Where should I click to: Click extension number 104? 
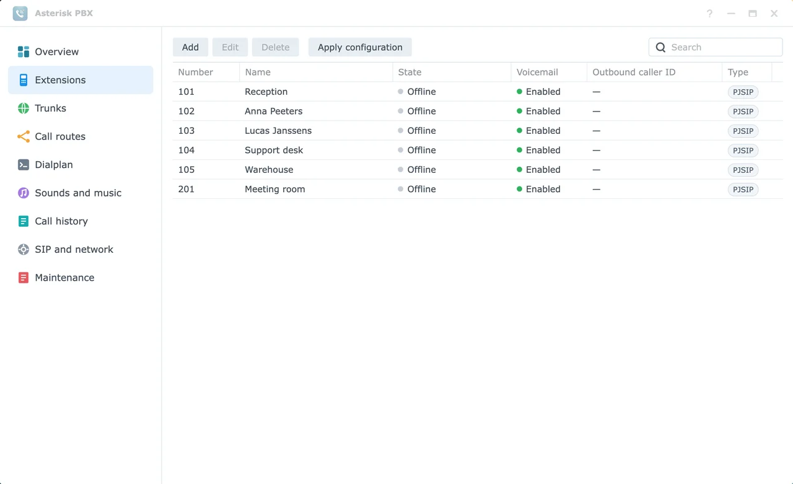point(186,151)
